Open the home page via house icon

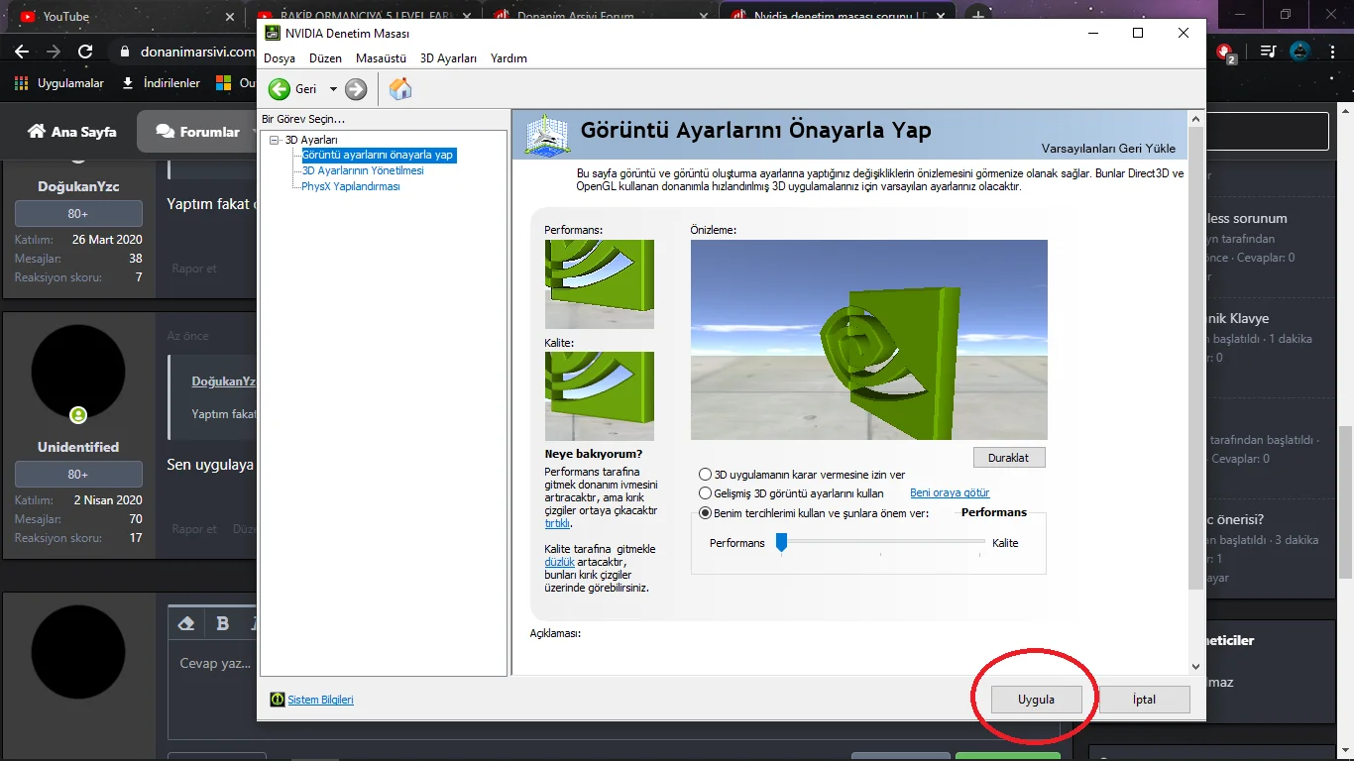coord(399,88)
